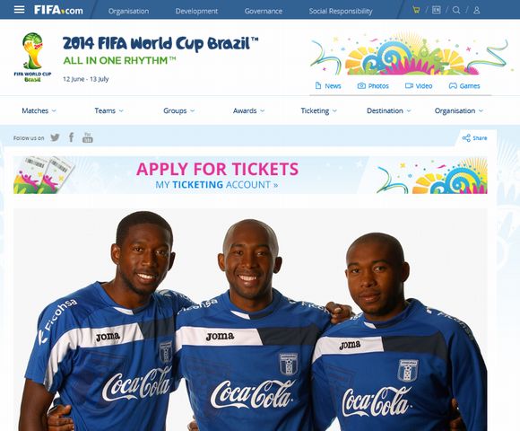The image size is (520, 431).
Task: Go to the Photos section link
Action: pos(373,86)
